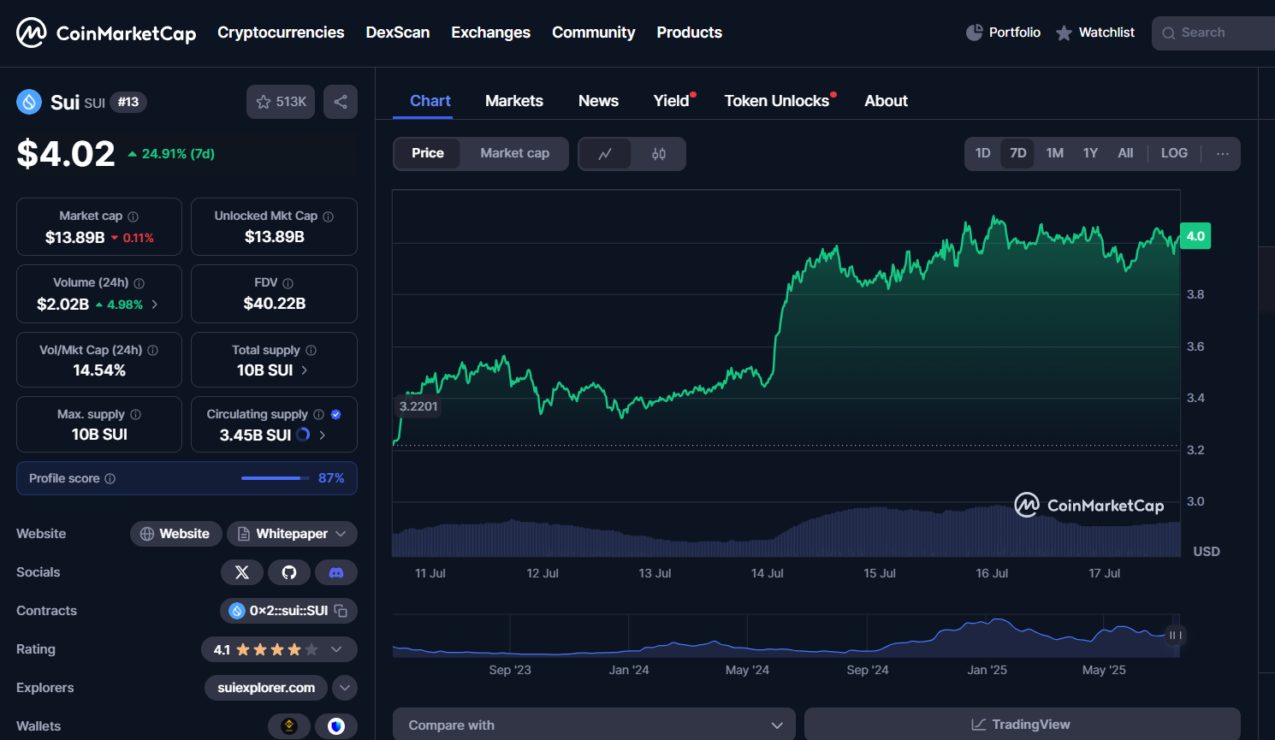Switch to the Yield tab
This screenshot has height=740, width=1275.
[672, 101]
